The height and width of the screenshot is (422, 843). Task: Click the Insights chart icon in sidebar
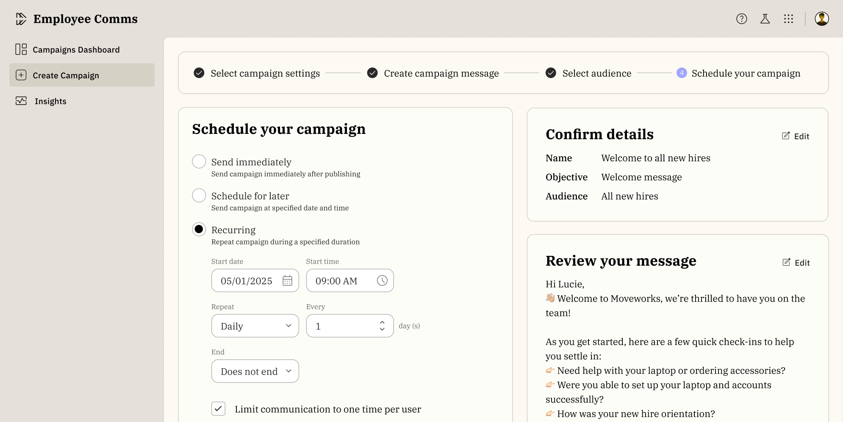[21, 101]
